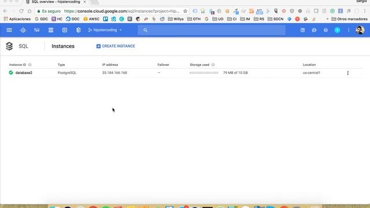Click the Location column header

309,65
